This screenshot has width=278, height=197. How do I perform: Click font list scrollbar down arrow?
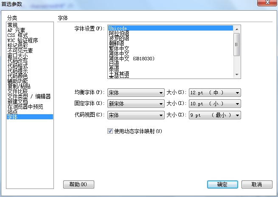tap(237, 74)
